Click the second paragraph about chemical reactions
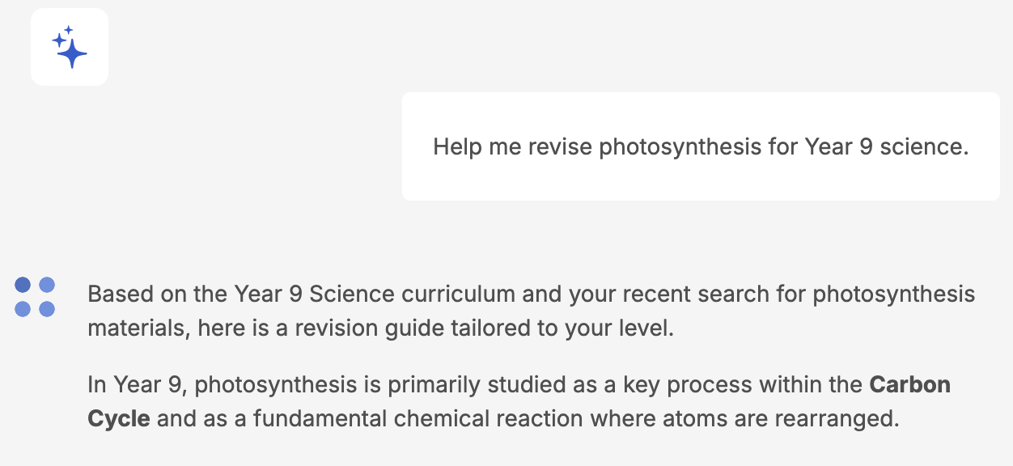Viewport: 1013px width, 466px height. 518,401
